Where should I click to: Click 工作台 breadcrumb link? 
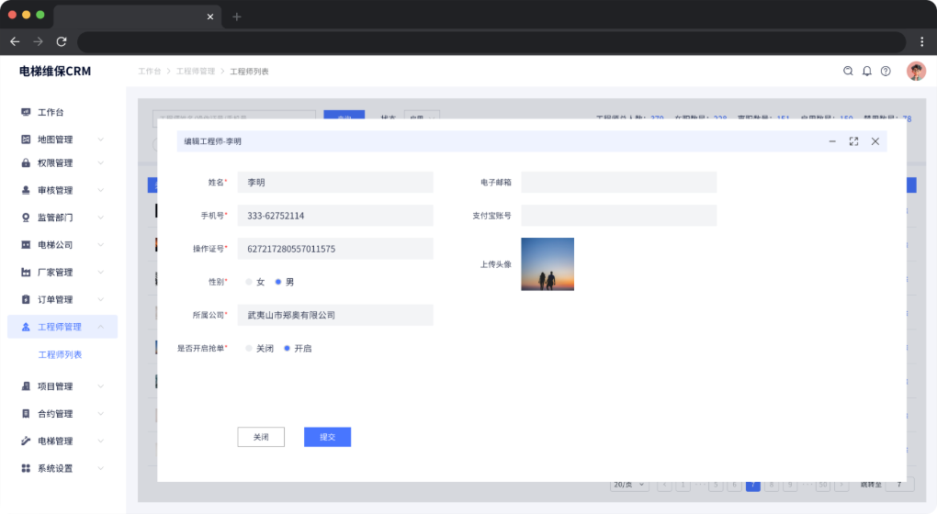pos(150,71)
